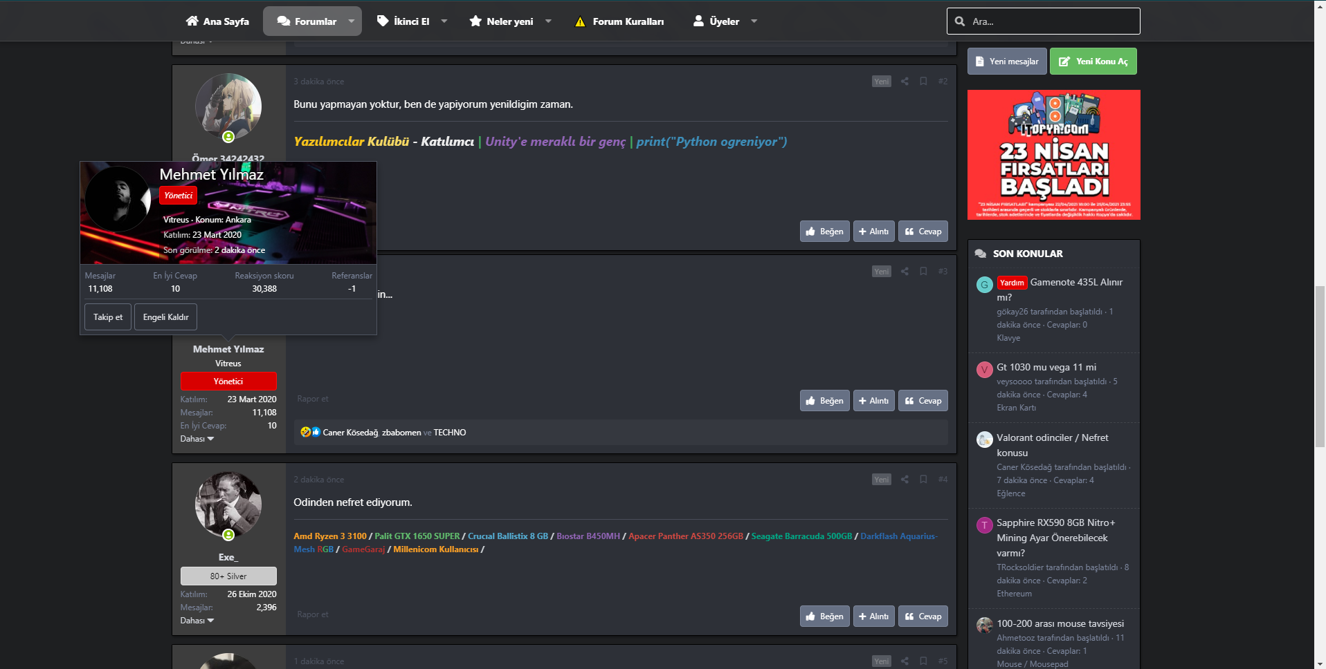Open the Forumlar menu item
The height and width of the screenshot is (669, 1326).
point(307,21)
